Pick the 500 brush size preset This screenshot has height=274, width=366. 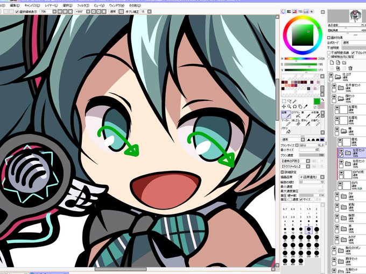(x=301, y=262)
